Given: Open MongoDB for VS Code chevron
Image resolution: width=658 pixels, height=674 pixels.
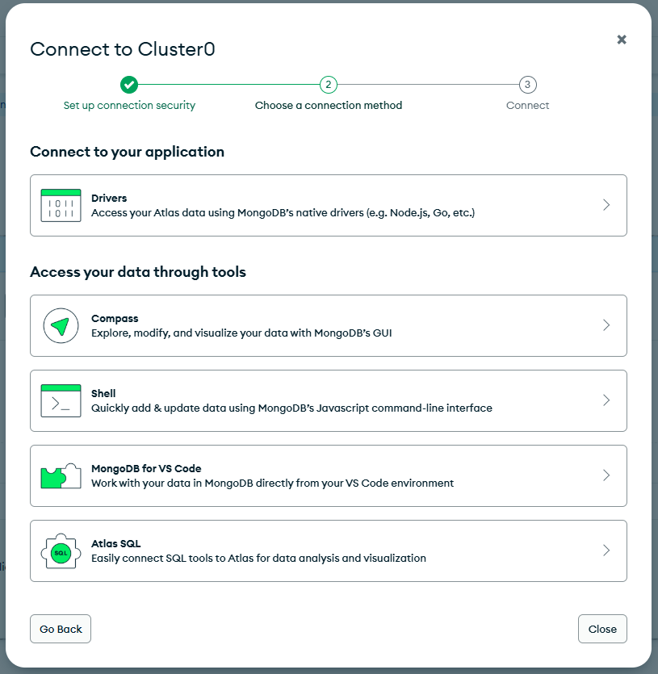Looking at the screenshot, I should click(606, 475).
